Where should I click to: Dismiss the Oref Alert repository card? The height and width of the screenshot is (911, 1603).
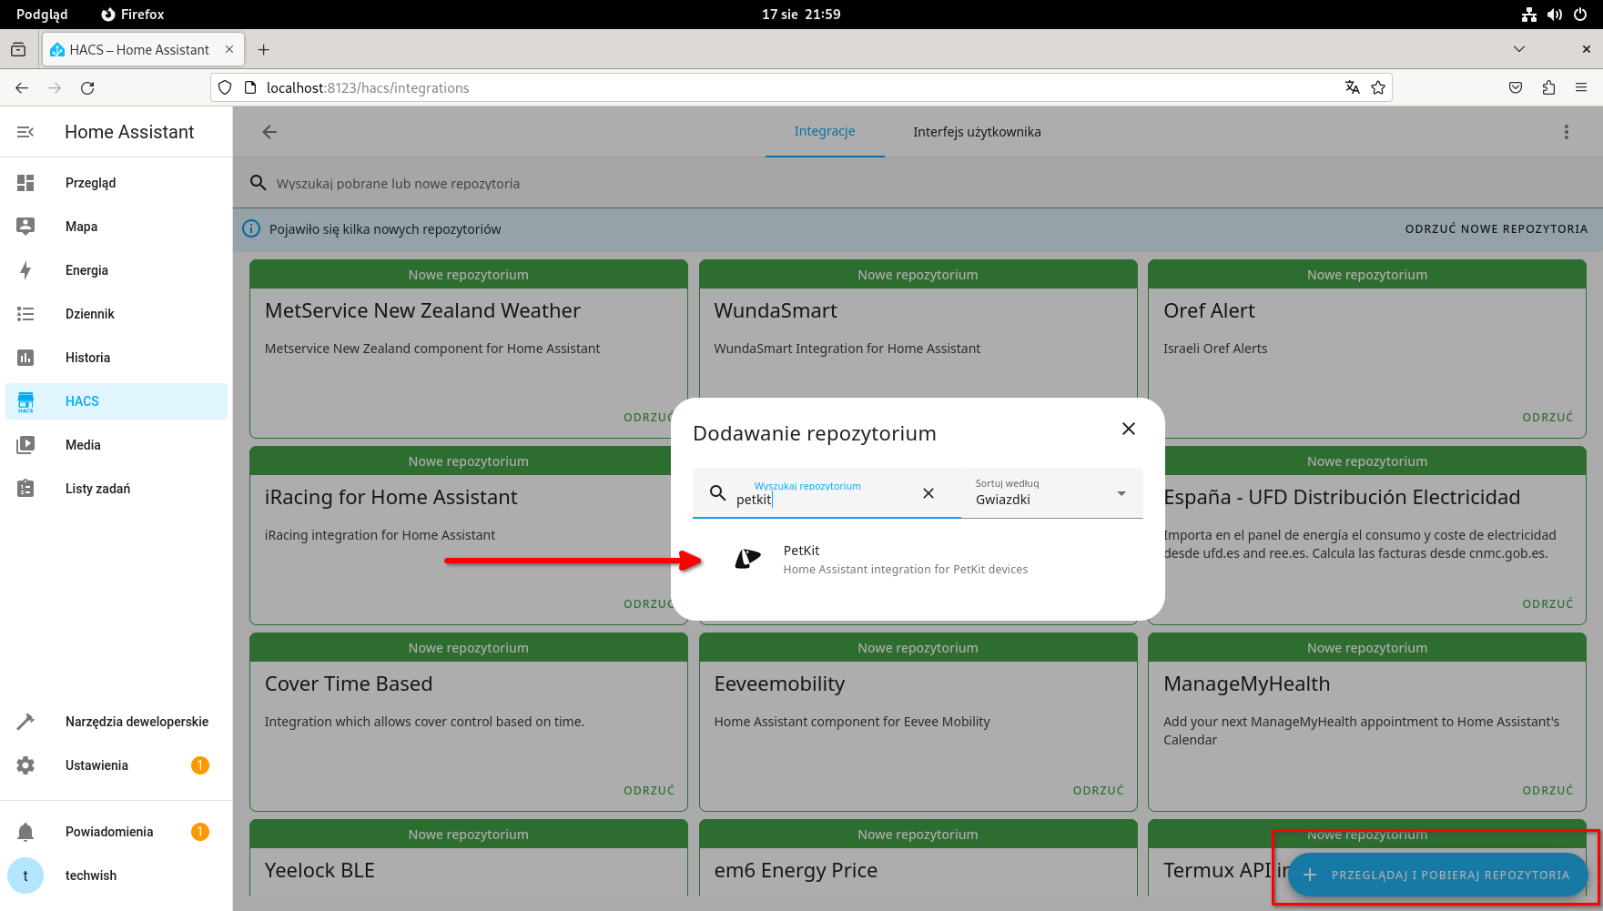pyautogui.click(x=1547, y=418)
